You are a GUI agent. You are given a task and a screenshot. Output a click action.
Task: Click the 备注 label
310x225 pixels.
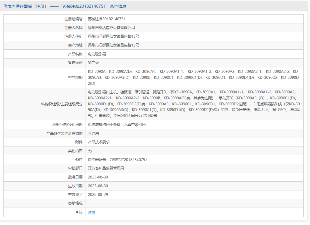coord(79,160)
